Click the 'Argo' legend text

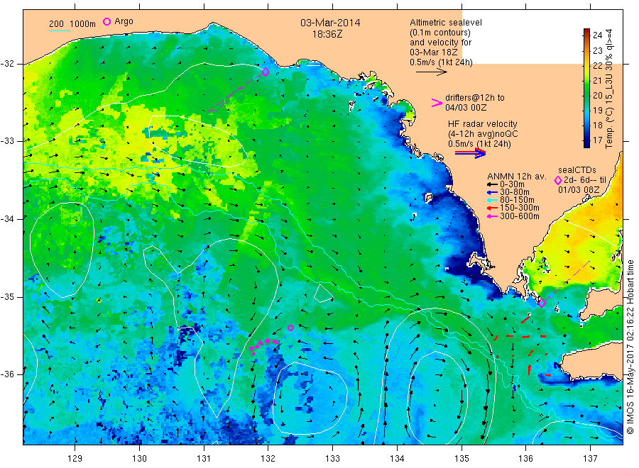[124, 21]
